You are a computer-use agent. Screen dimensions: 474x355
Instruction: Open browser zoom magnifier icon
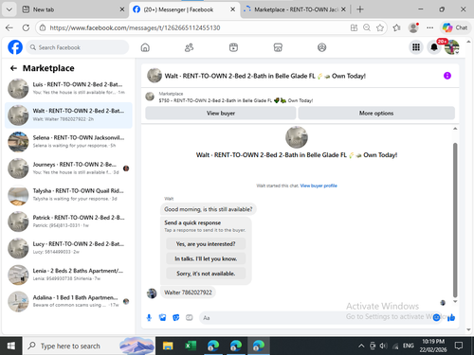coord(367,27)
